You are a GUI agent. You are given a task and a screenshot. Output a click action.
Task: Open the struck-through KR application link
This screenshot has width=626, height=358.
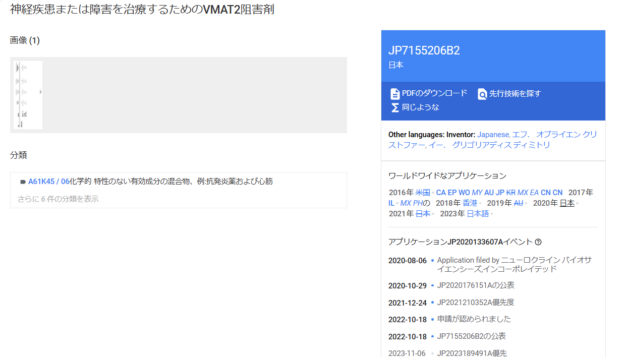(x=511, y=193)
